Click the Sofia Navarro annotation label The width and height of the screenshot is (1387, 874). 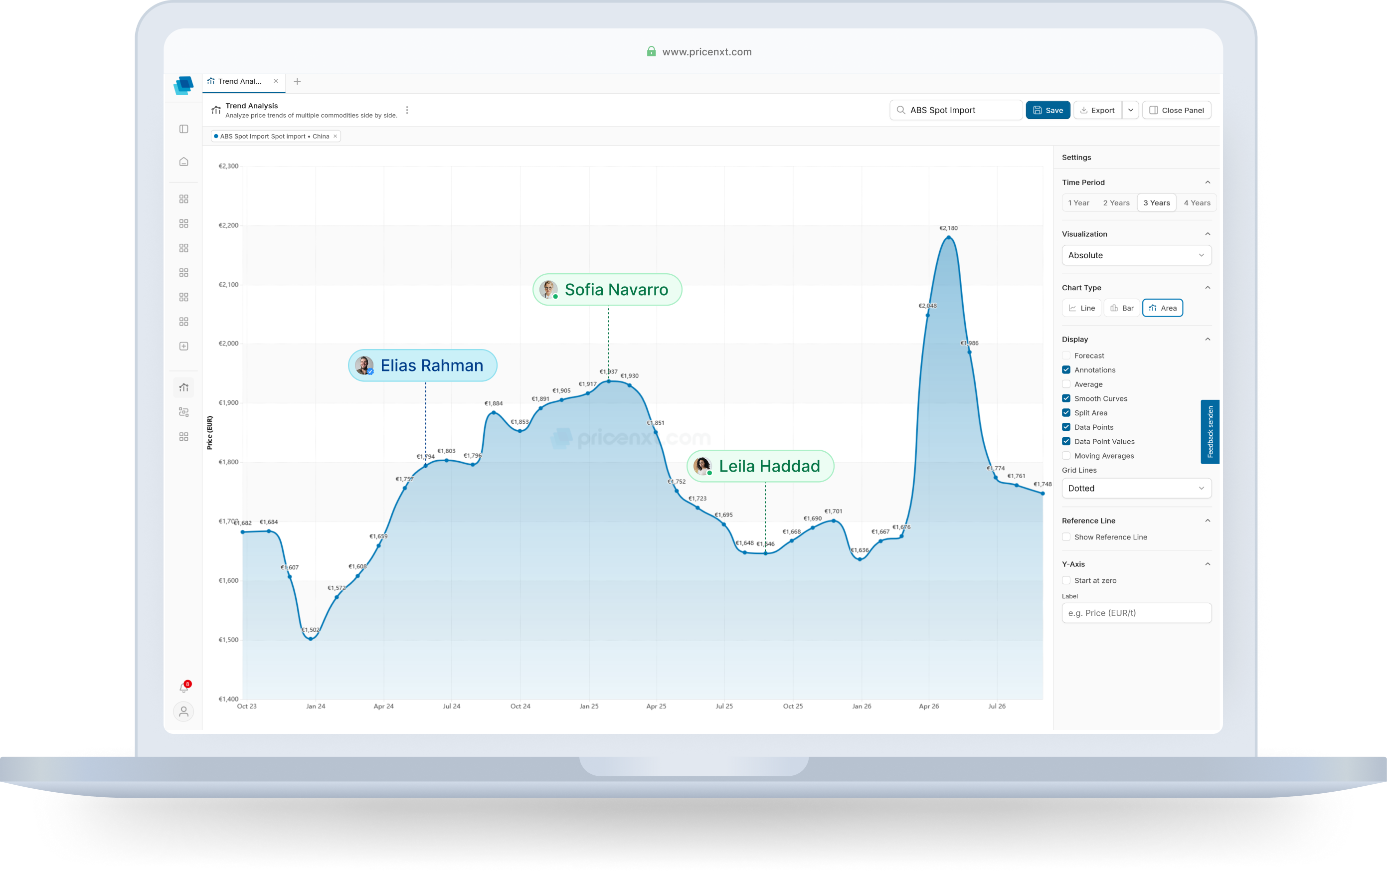(616, 289)
